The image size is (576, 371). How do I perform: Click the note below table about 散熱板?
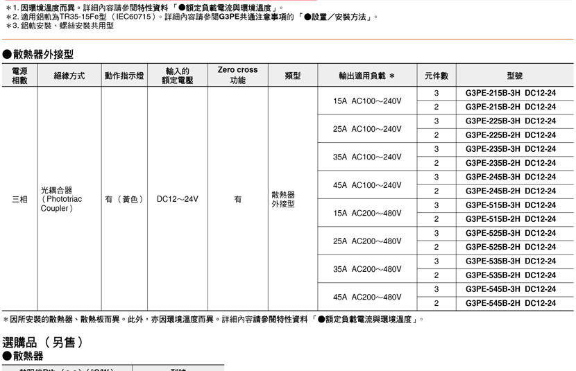pyautogui.click(x=214, y=320)
